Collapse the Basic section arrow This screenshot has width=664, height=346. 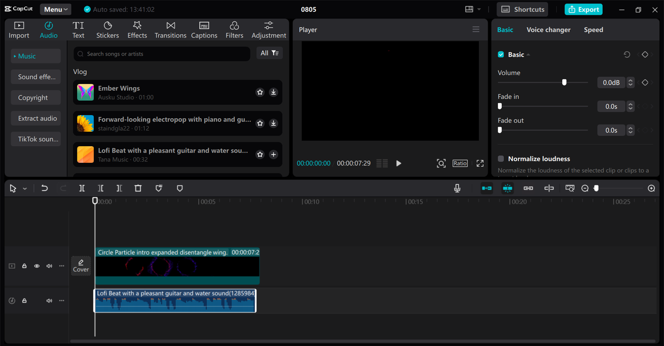pyautogui.click(x=528, y=54)
